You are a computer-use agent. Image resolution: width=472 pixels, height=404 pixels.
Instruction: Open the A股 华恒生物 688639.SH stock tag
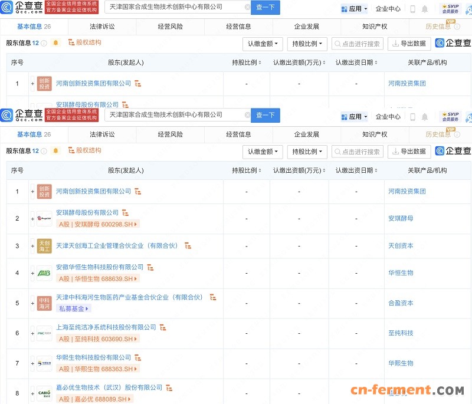[98, 279]
